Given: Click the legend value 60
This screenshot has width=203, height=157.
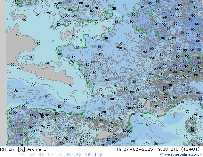Looking at the screenshot, I should click(x=51, y=154).
